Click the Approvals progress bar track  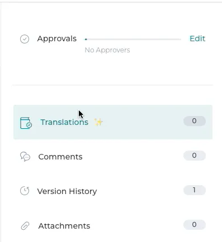pyautogui.click(x=133, y=39)
